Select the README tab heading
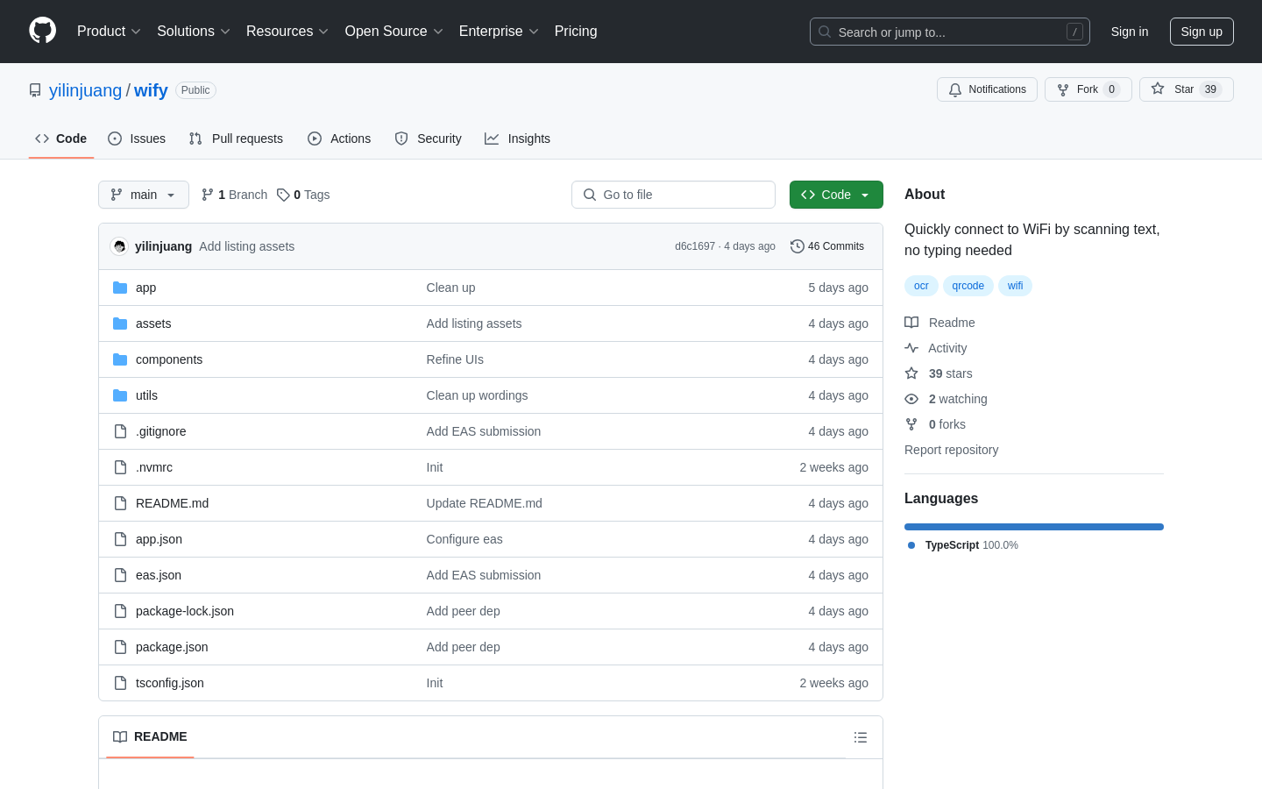The height and width of the screenshot is (789, 1262). (150, 736)
